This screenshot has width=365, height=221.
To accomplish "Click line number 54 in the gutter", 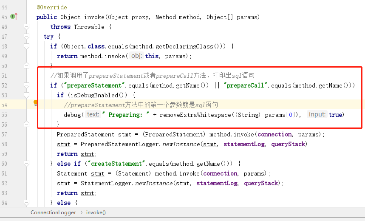I will (x=4, y=105).
